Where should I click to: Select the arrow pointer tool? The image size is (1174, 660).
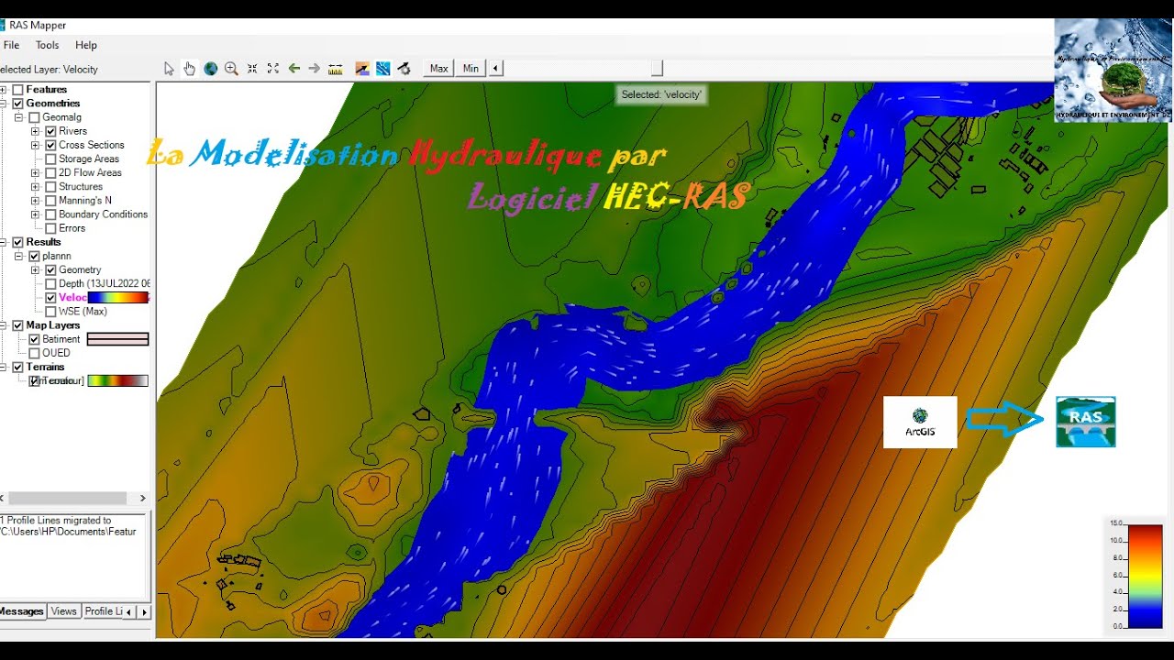pyautogui.click(x=169, y=69)
